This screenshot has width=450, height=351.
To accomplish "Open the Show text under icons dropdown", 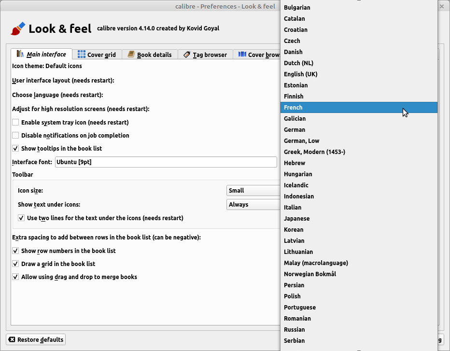I will (x=253, y=204).
